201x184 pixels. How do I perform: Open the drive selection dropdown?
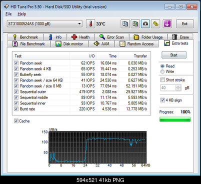(44, 23)
